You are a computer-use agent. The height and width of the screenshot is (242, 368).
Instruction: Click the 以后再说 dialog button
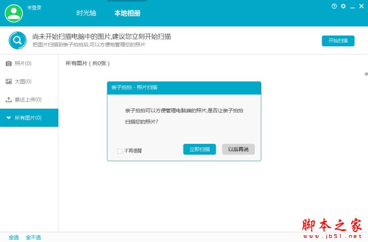coord(238,149)
